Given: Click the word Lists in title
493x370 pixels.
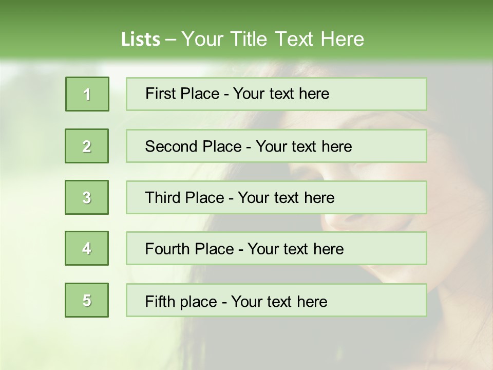Looking at the screenshot, I should pos(141,40).
